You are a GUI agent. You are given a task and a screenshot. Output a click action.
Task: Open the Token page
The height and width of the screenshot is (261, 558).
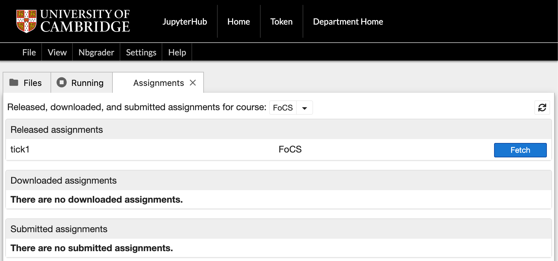[x=281, y=22]
